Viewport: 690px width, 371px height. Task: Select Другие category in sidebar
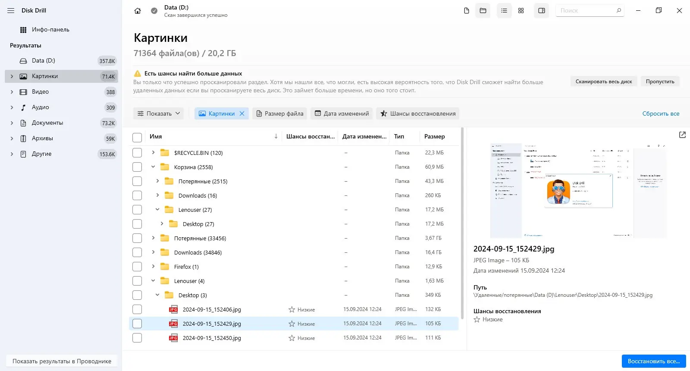[x=61, y=154]
